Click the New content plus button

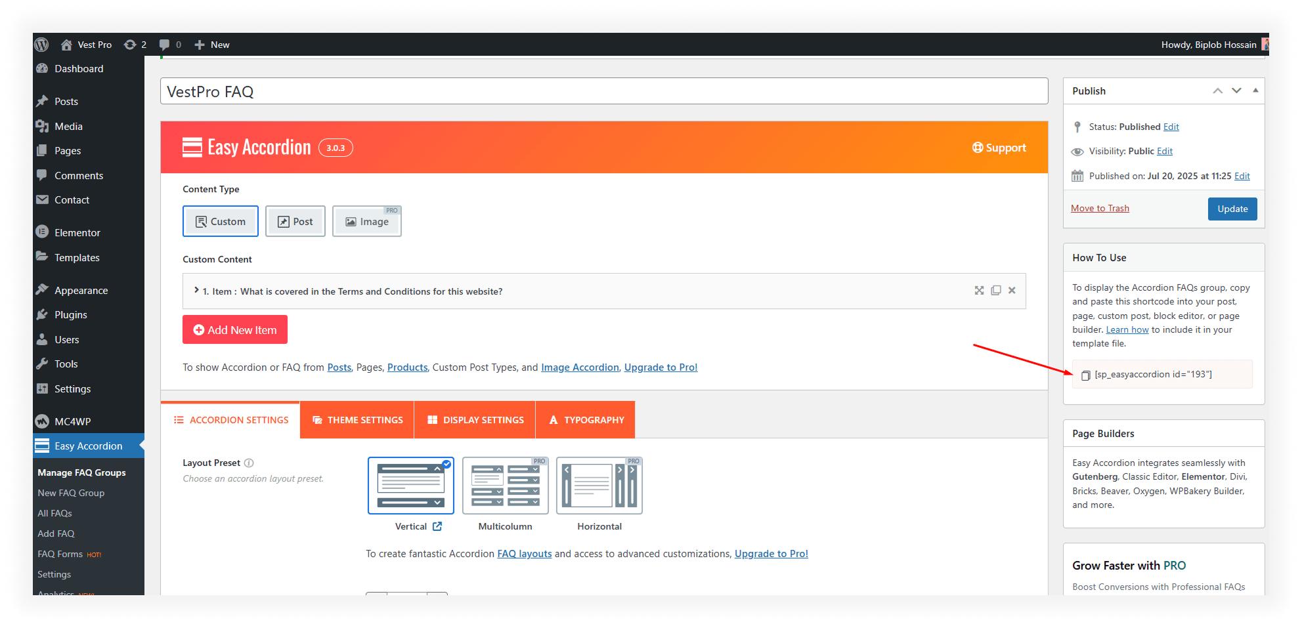coord(211,45)
